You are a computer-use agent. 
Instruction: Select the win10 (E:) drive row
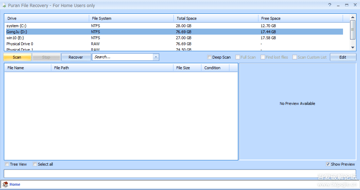coord(175,38)
